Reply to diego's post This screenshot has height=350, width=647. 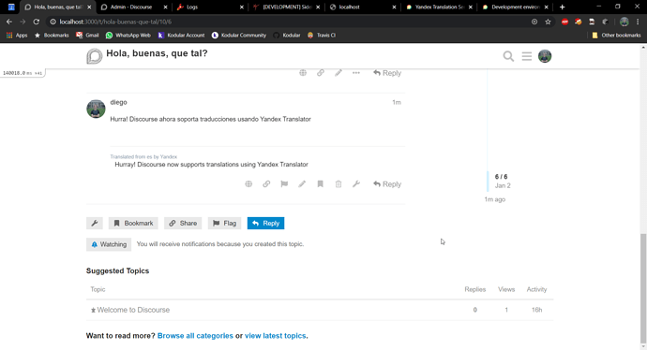click(x=387, y=184)
